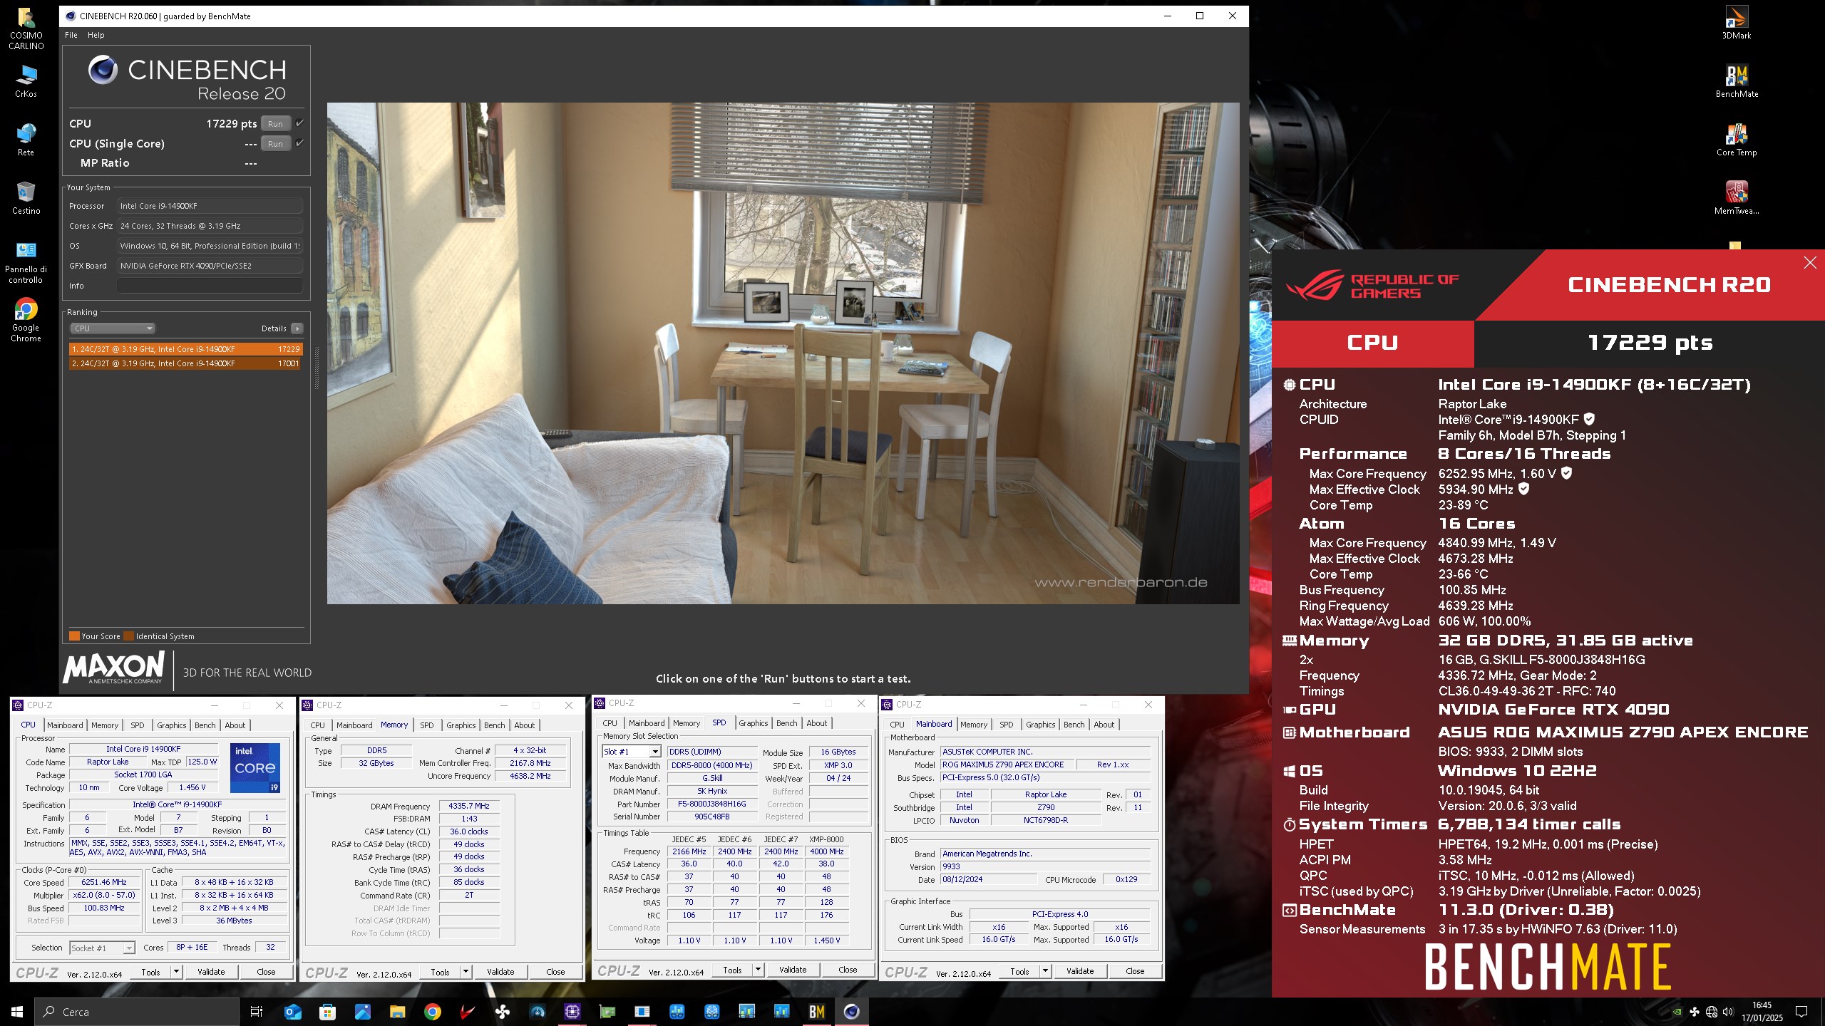1825x1026 pixels.
Task: Run the CPU multi-core test
Action: click(x=276, y=123)
